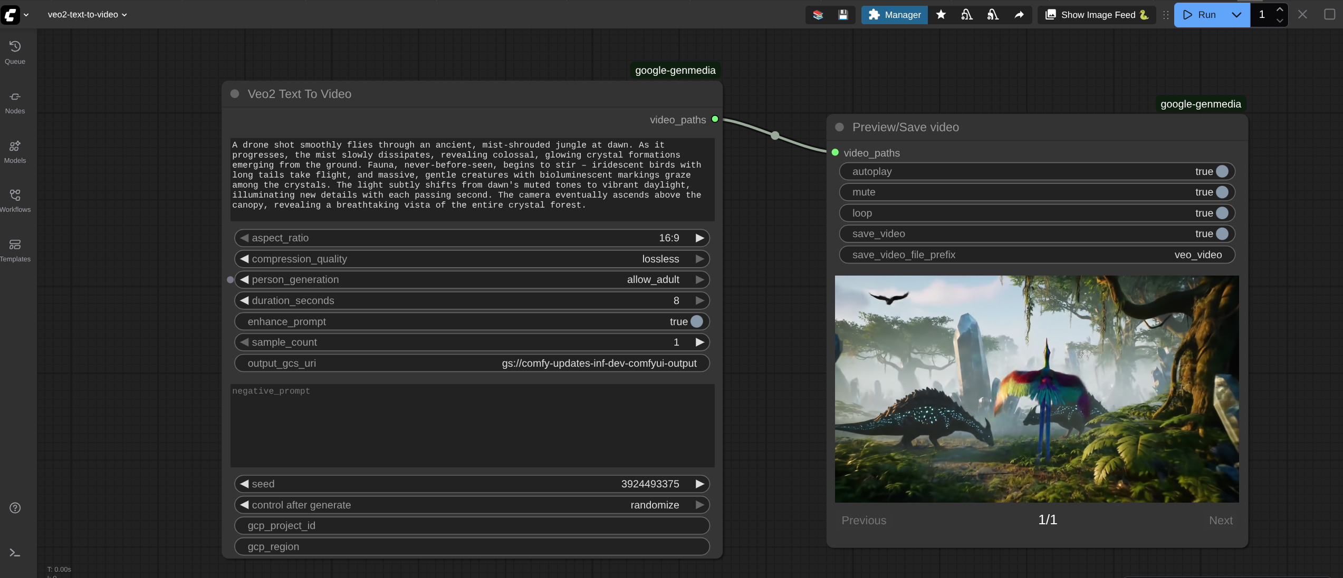1343x578 pixels.
Task: Click the toolbar drag handle dots
Action: click(x=1166, y=15)
